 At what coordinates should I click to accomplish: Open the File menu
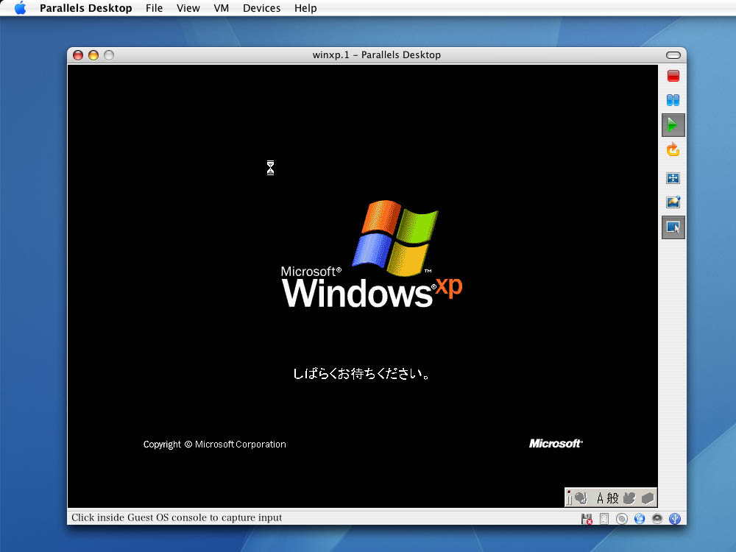pyautogui.click(x=155, y=8)
